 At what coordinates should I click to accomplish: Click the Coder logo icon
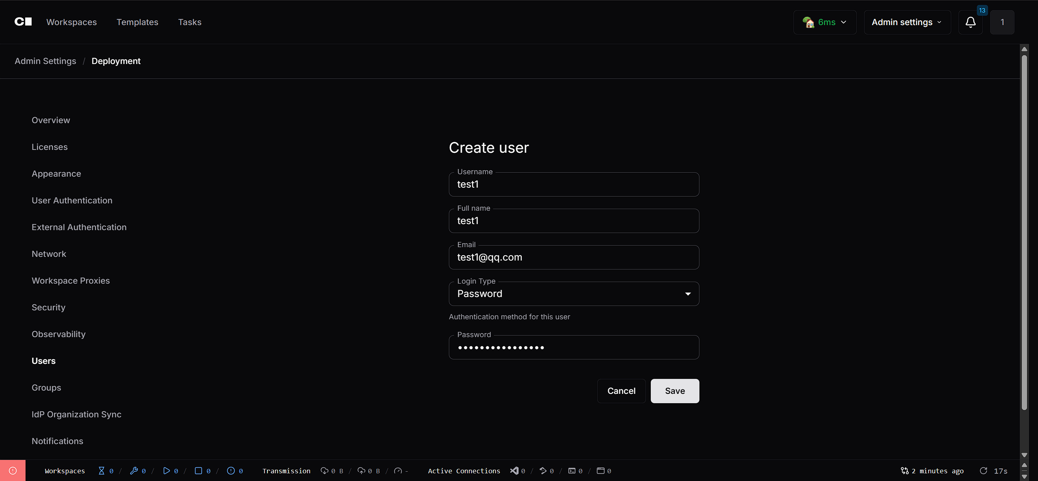tap(23, 22)
